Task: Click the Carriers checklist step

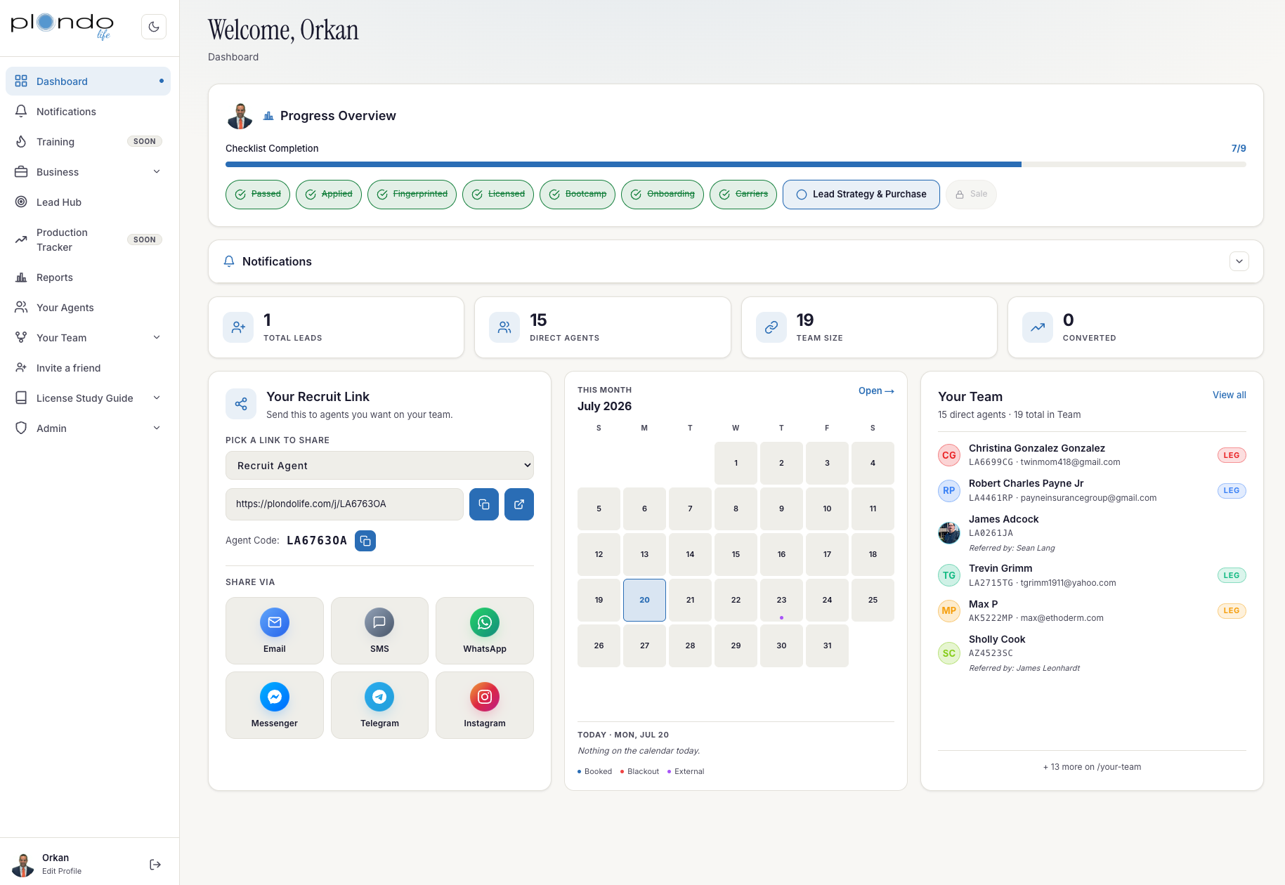Action: [743, 195]
